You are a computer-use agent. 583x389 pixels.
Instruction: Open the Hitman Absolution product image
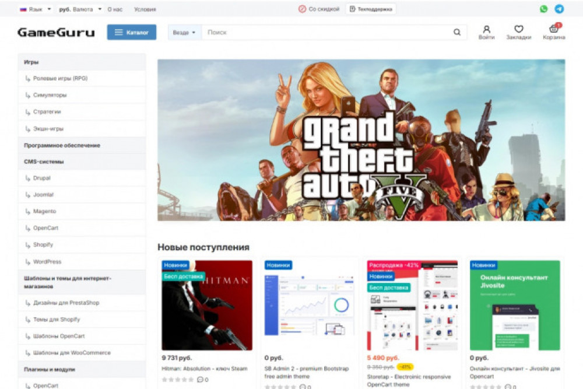click(207, 306)
